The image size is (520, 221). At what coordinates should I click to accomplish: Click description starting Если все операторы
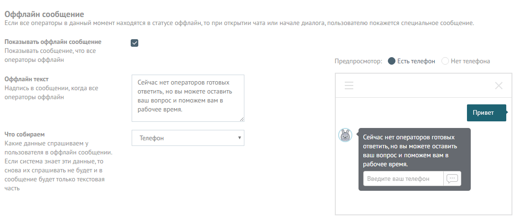(239, 23)
